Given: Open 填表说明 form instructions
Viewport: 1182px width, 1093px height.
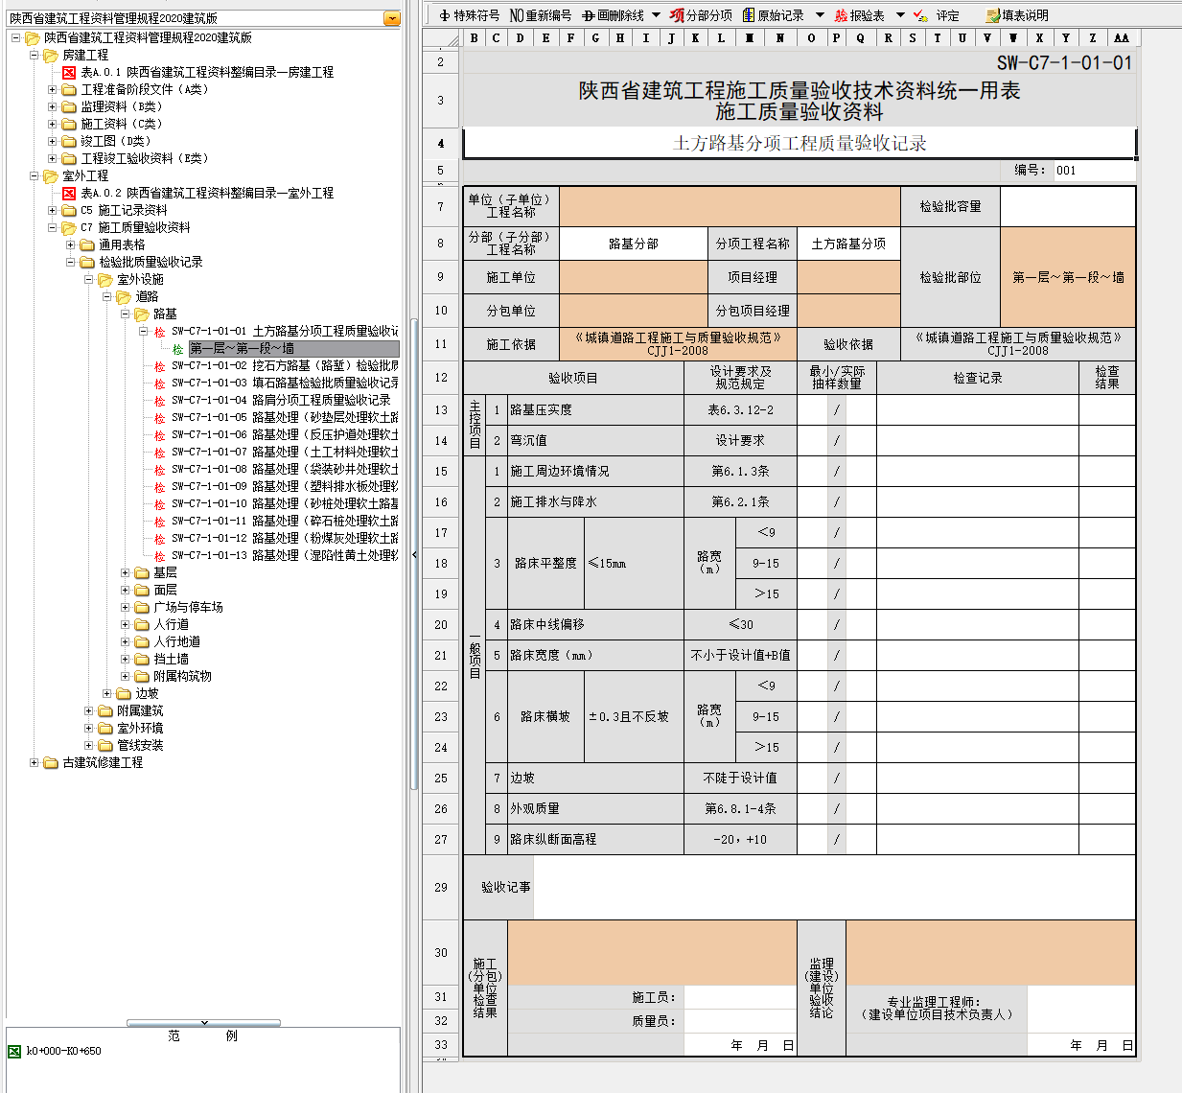Looking at the screenshot, I should (1017, 15).
